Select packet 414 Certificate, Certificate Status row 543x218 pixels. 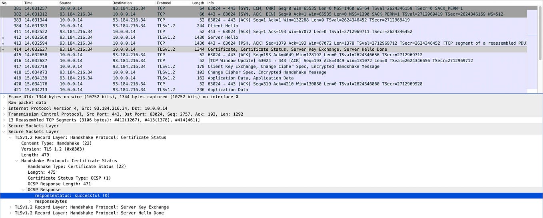coord(264,49)
